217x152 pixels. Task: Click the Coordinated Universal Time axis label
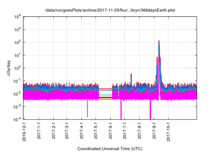pos(110,149)
